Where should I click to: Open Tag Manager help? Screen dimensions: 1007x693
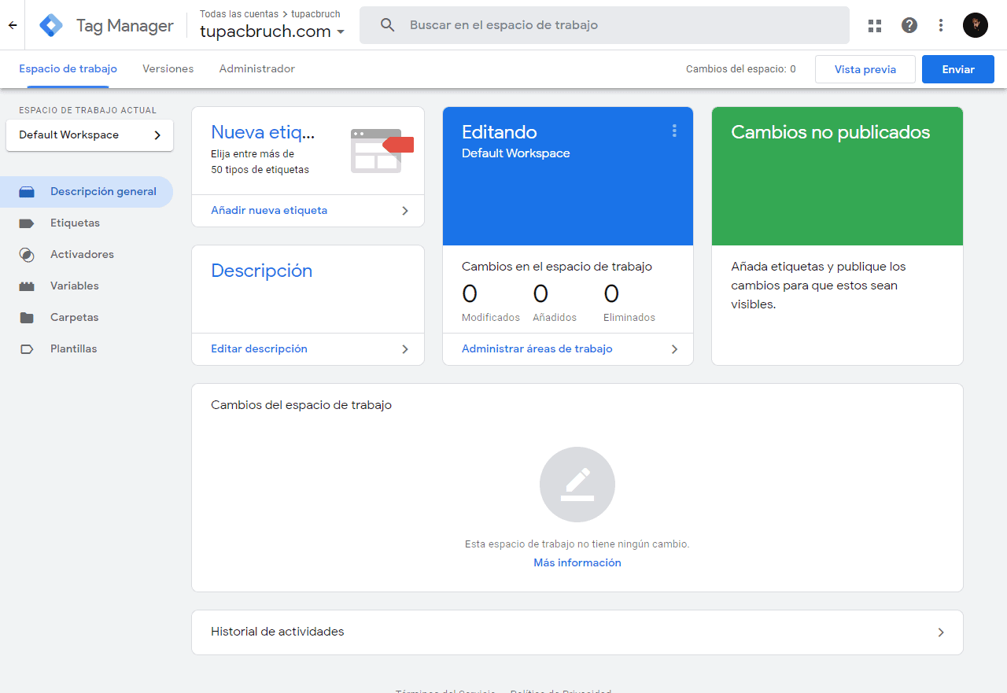point(909,24)
